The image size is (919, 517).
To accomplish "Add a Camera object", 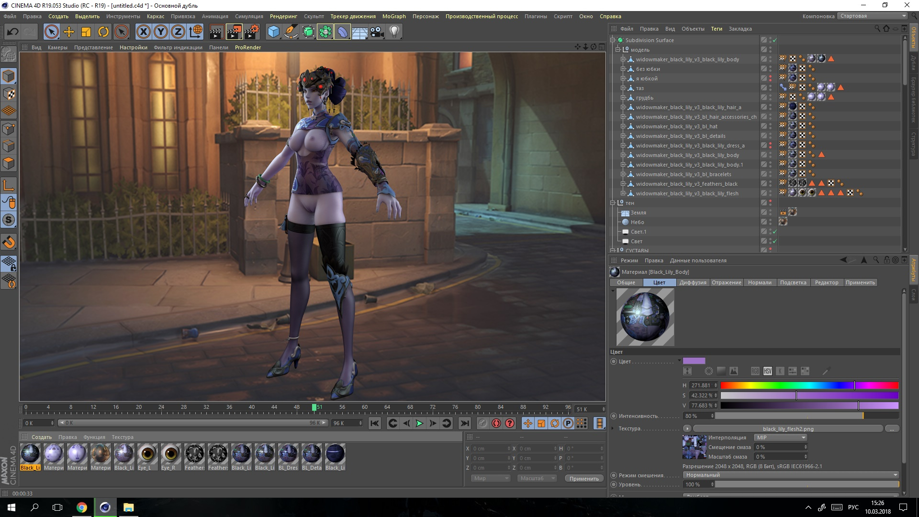I will (x=377, y=32).
